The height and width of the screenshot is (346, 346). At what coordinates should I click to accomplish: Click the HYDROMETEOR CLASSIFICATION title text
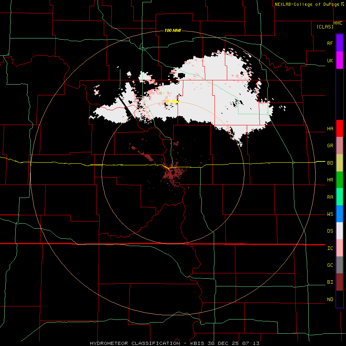tap(135, 343)
